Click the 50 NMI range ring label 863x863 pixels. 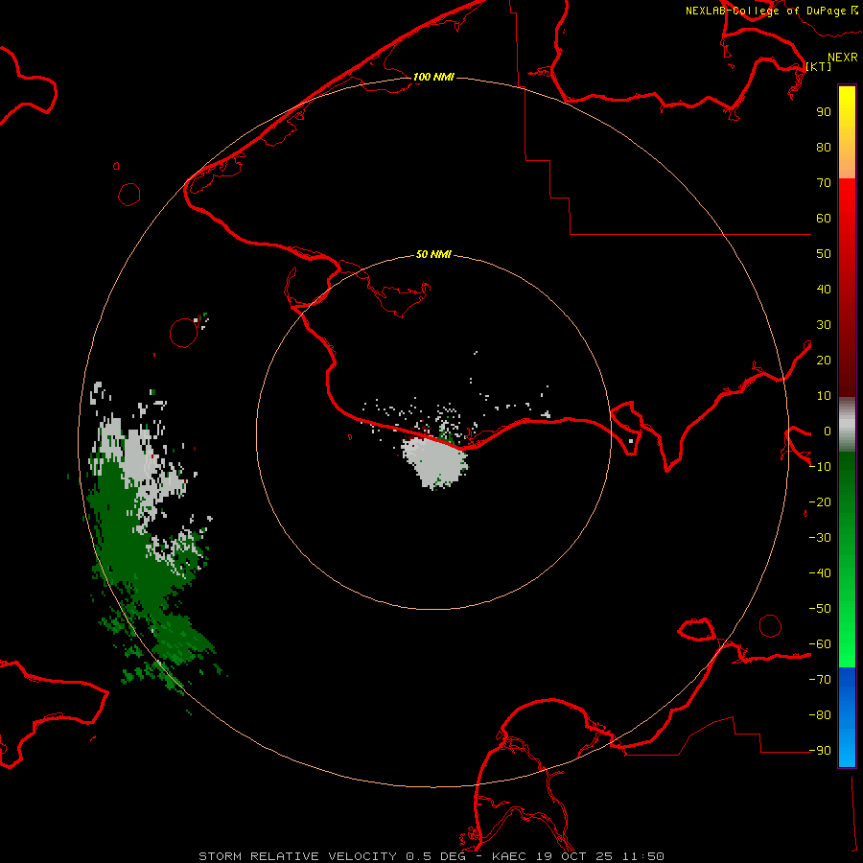click(x=433, y=254)
